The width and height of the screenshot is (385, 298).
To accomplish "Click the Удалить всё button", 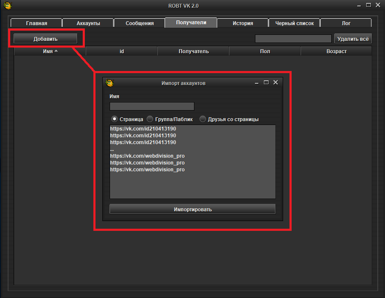I will click(x=353, y=39).
